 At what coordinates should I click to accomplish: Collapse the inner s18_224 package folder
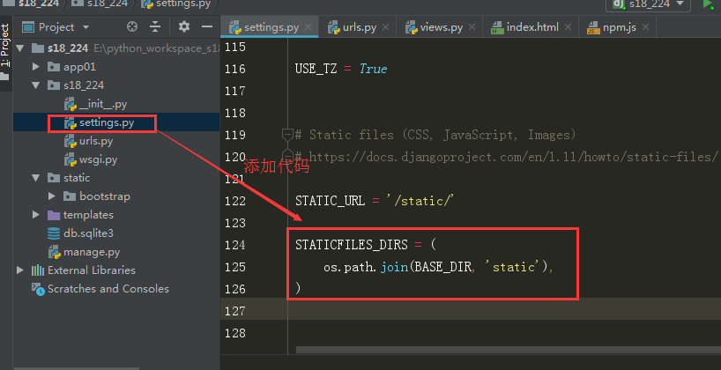36,85
